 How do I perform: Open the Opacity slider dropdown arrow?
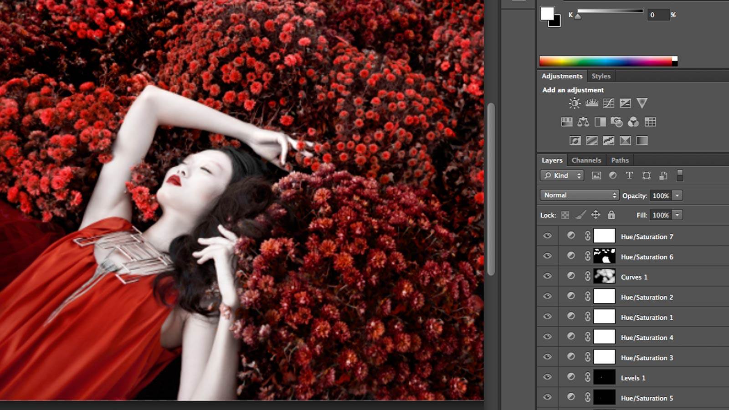pos(678,195)
